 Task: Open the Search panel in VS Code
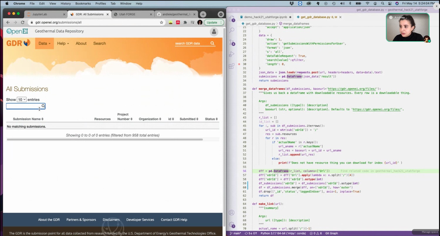[232, 30]
